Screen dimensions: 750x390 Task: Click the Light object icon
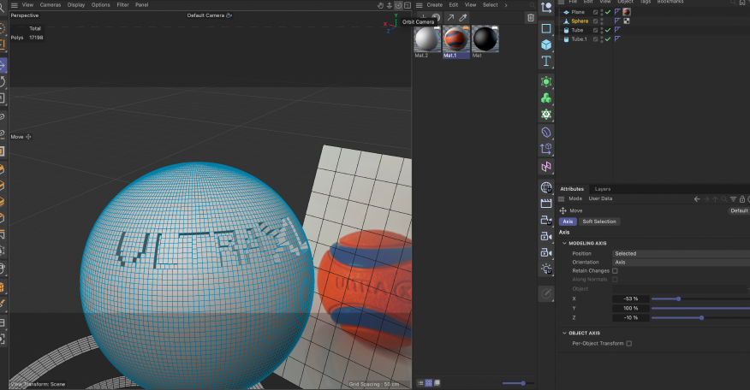pyautogui.click(x=546, y=268)
